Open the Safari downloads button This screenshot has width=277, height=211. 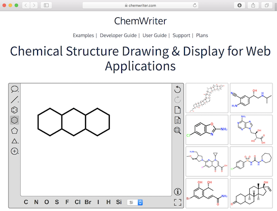pos(239,5)
